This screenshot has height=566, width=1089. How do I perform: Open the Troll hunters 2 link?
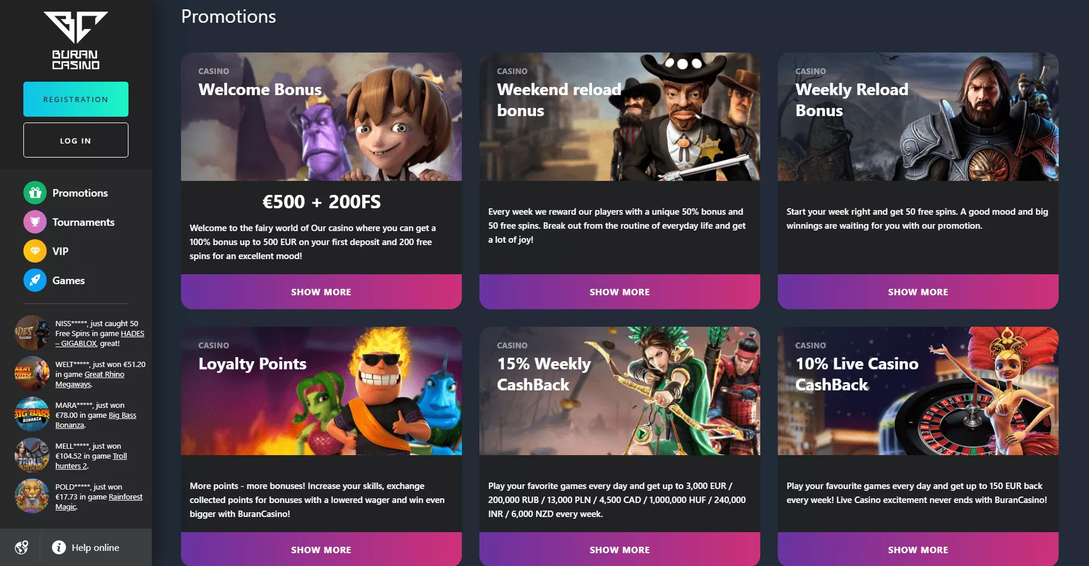[91, 461]
